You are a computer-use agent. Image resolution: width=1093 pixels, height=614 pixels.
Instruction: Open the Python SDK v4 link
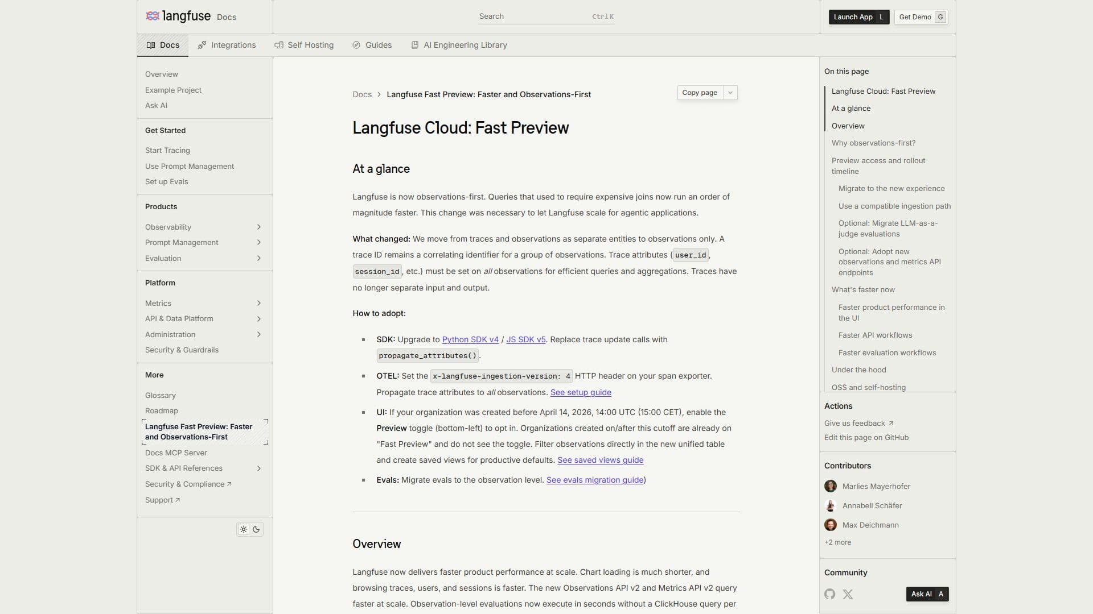point(470,339)
